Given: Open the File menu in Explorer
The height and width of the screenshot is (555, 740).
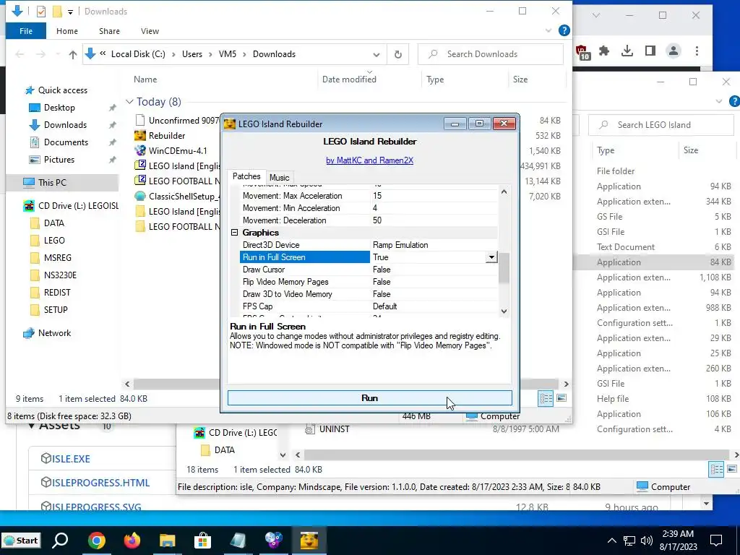Looking at the screenshot, I should (x=26, y=31).
